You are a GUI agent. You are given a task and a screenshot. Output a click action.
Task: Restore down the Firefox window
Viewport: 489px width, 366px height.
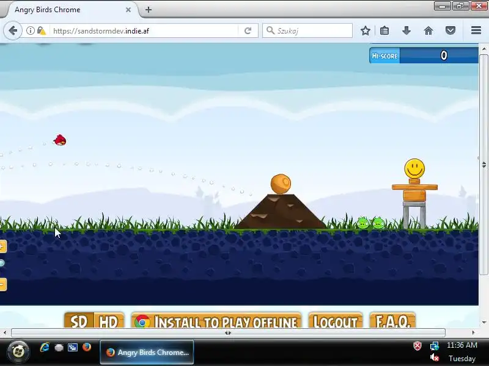coord(460,6)
